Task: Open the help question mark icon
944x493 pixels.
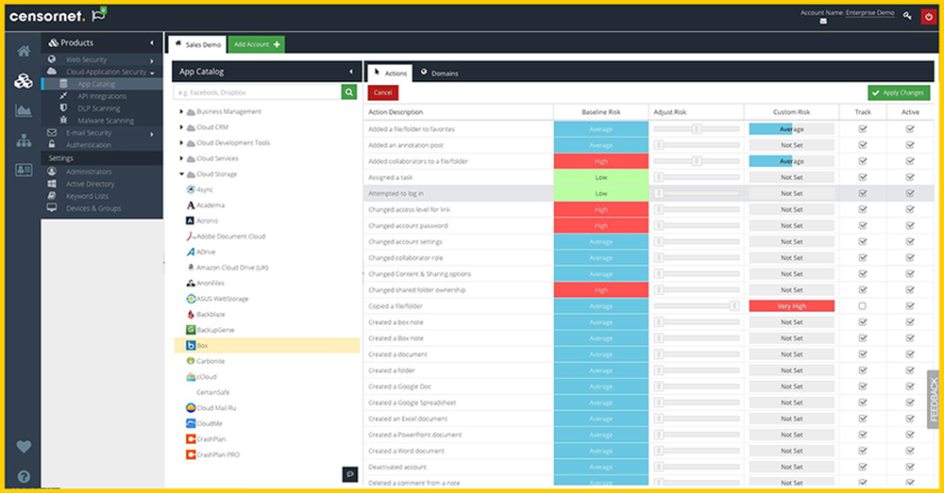Action: [24, 477]
